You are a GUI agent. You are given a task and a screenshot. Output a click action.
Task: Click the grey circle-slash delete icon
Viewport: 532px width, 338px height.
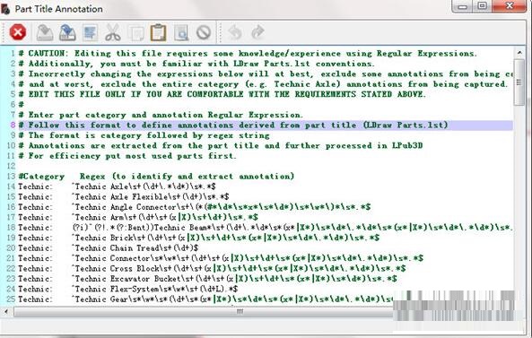point(204,32)
